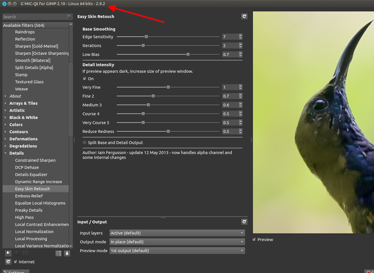The width and height of the screenshot is (374, 273).
Task: Click the remove fave bookmark icon
Action: (17, 253)
